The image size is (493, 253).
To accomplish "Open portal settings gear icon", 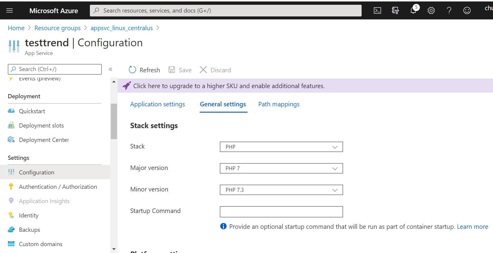I will pos(431,11).
